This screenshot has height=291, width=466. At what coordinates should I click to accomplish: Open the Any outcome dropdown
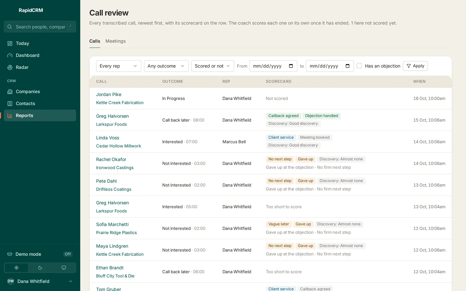pos(166,66)
